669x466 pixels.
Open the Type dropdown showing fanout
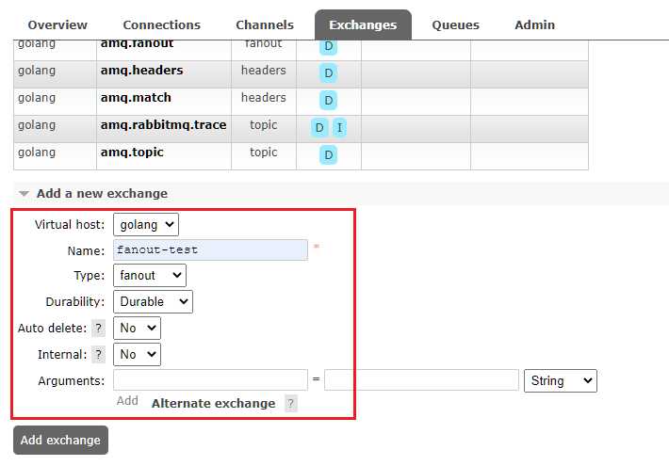[x=150, y=276]
